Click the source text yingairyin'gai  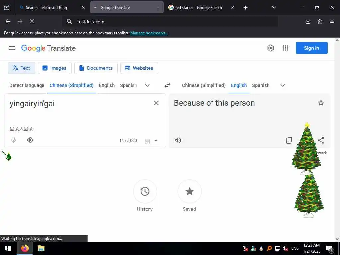(x=32, y=104)
